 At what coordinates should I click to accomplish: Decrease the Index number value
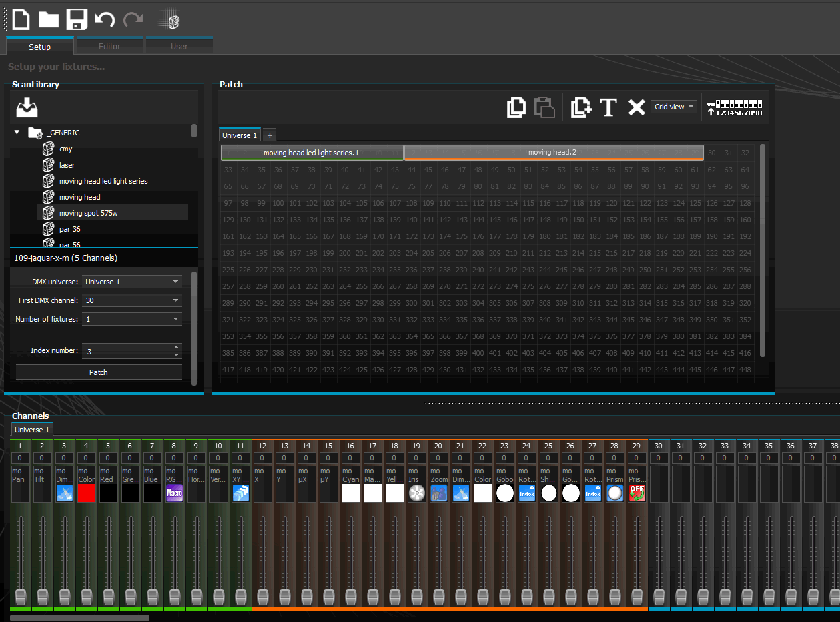tap(176, 354)
